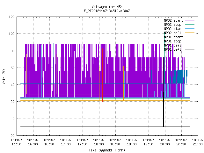
Task: Click the 181107 15:30 x-axis tick label
Action: (x=16, y=142)
